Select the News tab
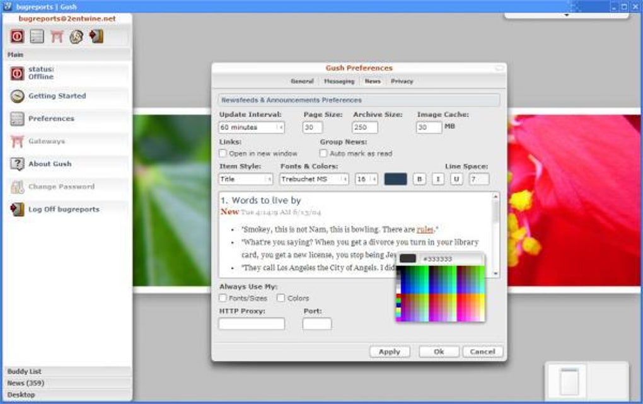643x404 pixels. 373,81
